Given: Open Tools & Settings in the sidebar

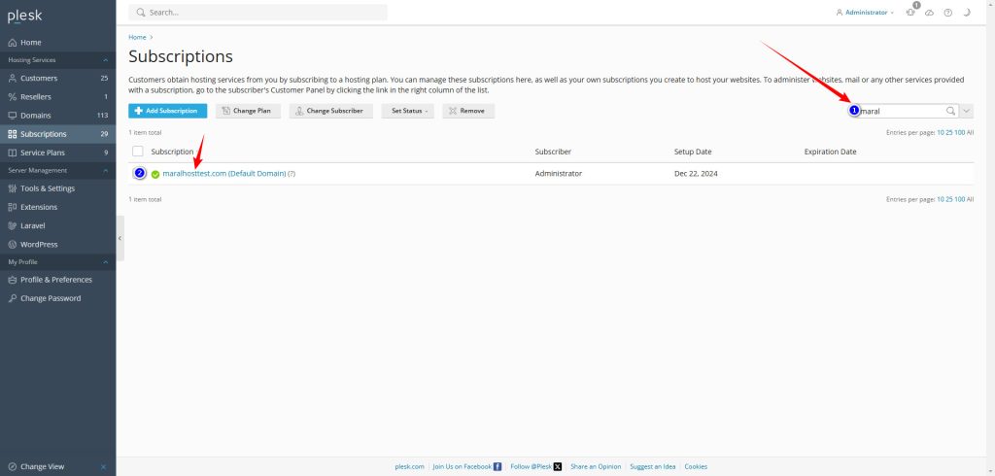Looking at the screenshot, I should pyautogui.click(x=47, y=188).
